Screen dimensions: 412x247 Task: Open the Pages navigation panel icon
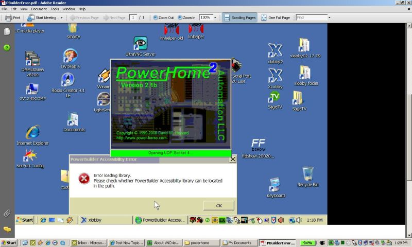pos(7,31)
